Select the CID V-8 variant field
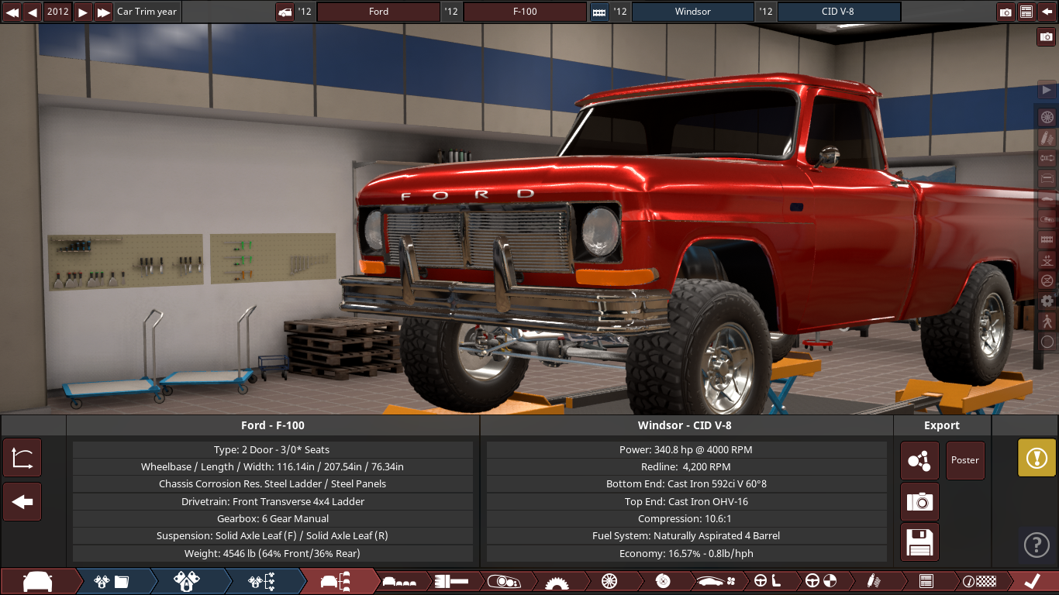 coord(839,12)
